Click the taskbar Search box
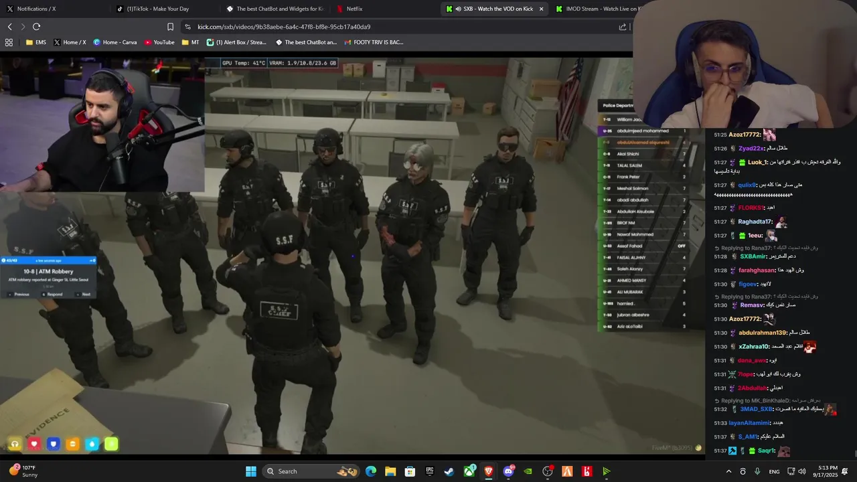This screenshot has width=857, height=482. (x=312, y=471)
